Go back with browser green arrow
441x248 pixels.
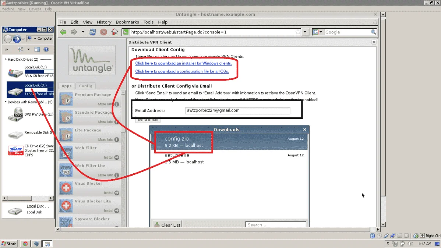coord(63,32)
